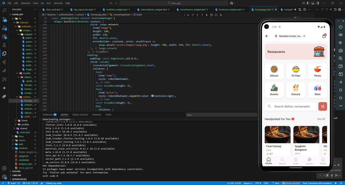The width and height of the screenshot is (345, 185).
Task: Open Accounts menu in activity bar
Action: coord(4,168)
